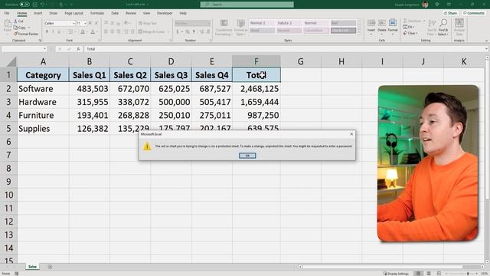Click the Wrap Text button
Viewport: 490px width, 276px height.
click(x=147, y=23)
